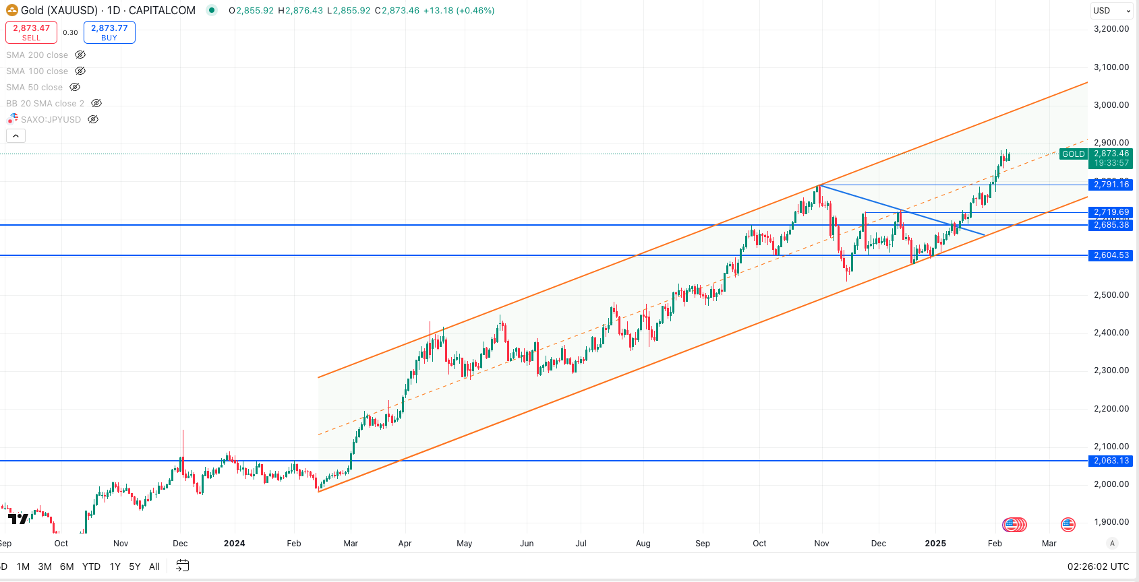Viewport: 1139px width, 582px height.
Task: Show the BB 20 SMA close 2 indicator
Action: pos(96,103)
